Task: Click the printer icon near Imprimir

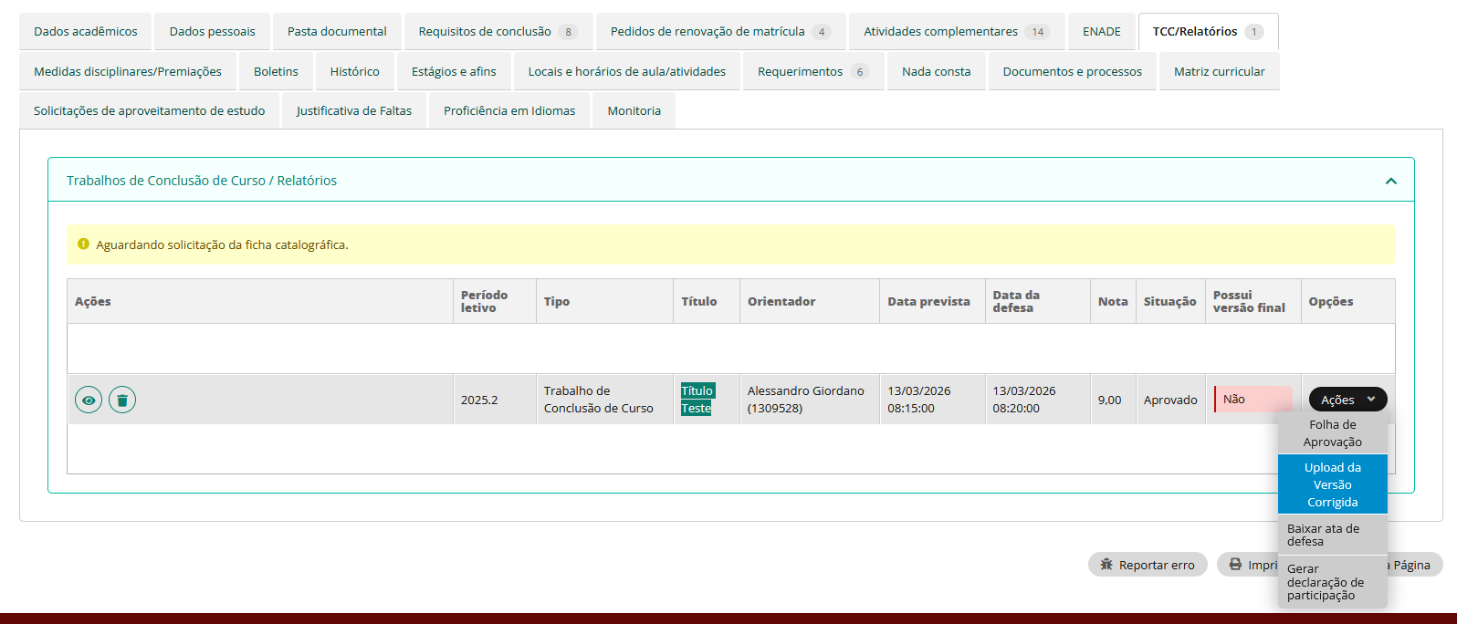Action: pos(1235,565)
